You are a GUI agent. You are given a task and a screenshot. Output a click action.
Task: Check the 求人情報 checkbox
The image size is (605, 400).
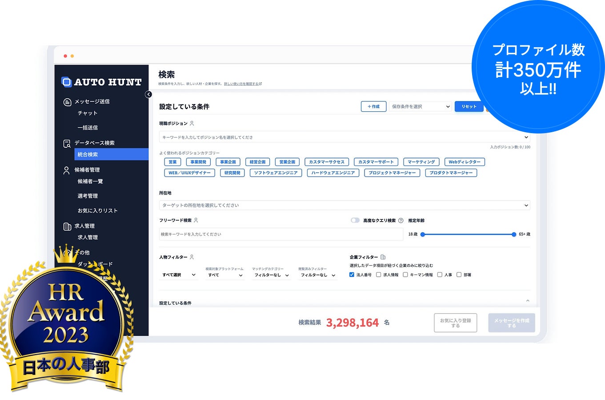[x=378, y=275]
